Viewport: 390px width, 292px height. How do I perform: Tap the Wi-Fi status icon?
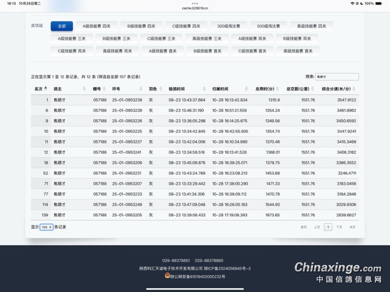352,3
